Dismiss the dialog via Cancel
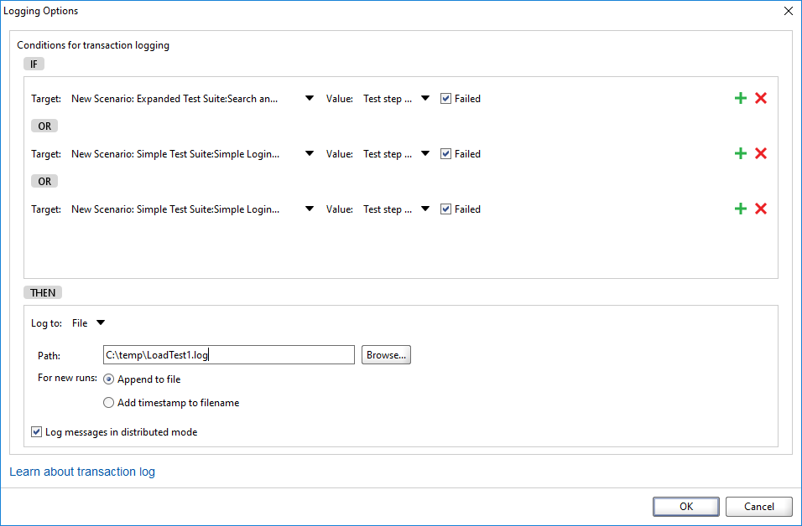Image resolution: width=802 pixels, height=526 pixels. 758,506
